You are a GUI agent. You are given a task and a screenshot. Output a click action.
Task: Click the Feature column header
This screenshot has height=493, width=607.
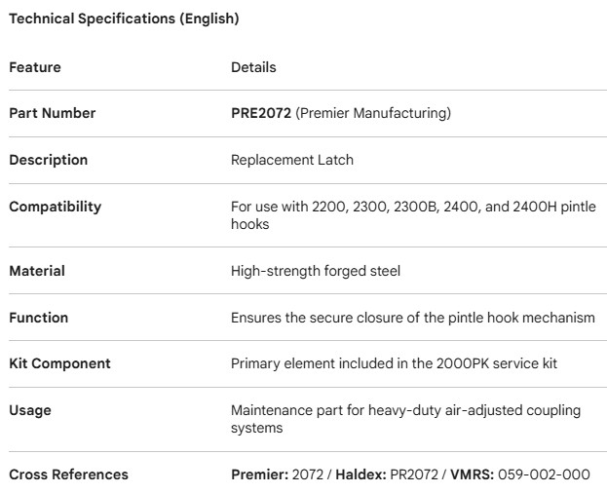[35, 67]
